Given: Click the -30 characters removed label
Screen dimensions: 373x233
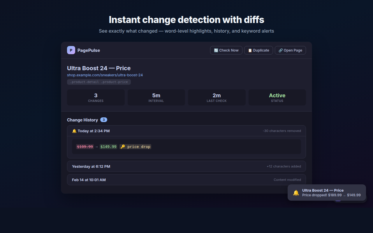Looking at the screenshot, I should 282,131.
